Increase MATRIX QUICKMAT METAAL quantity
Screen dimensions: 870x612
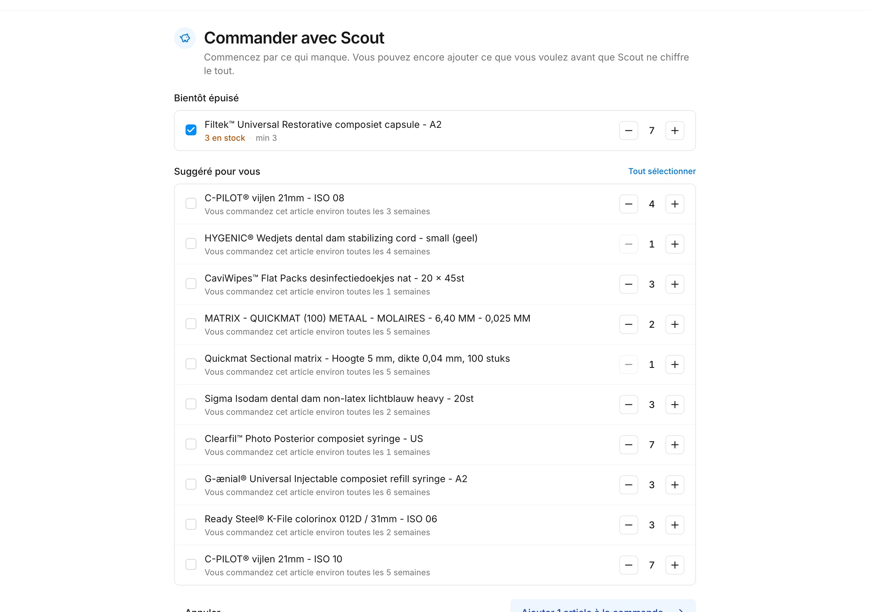pos(675,325)
